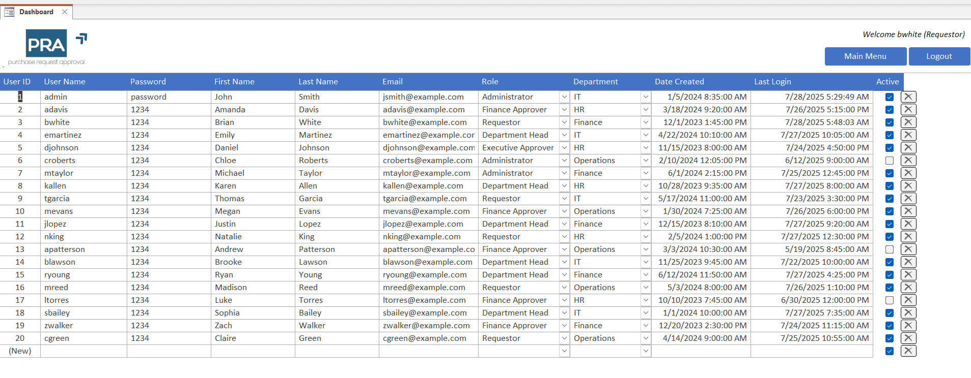This screenshot has height=378, width=971.
Task: Select row 10 via its User ID cell
Action: (20, 211)
